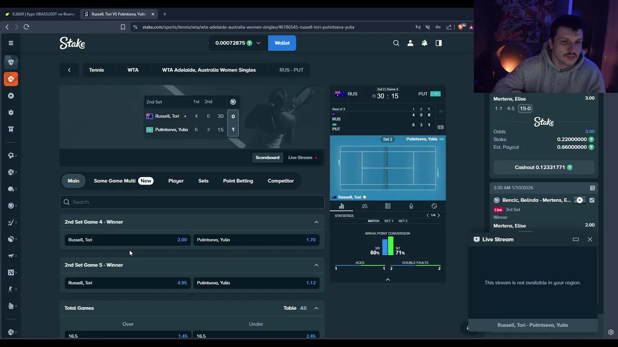Open the Same Game Multi tab
This screenshot has height=347, width=618.
click(123, 181)
